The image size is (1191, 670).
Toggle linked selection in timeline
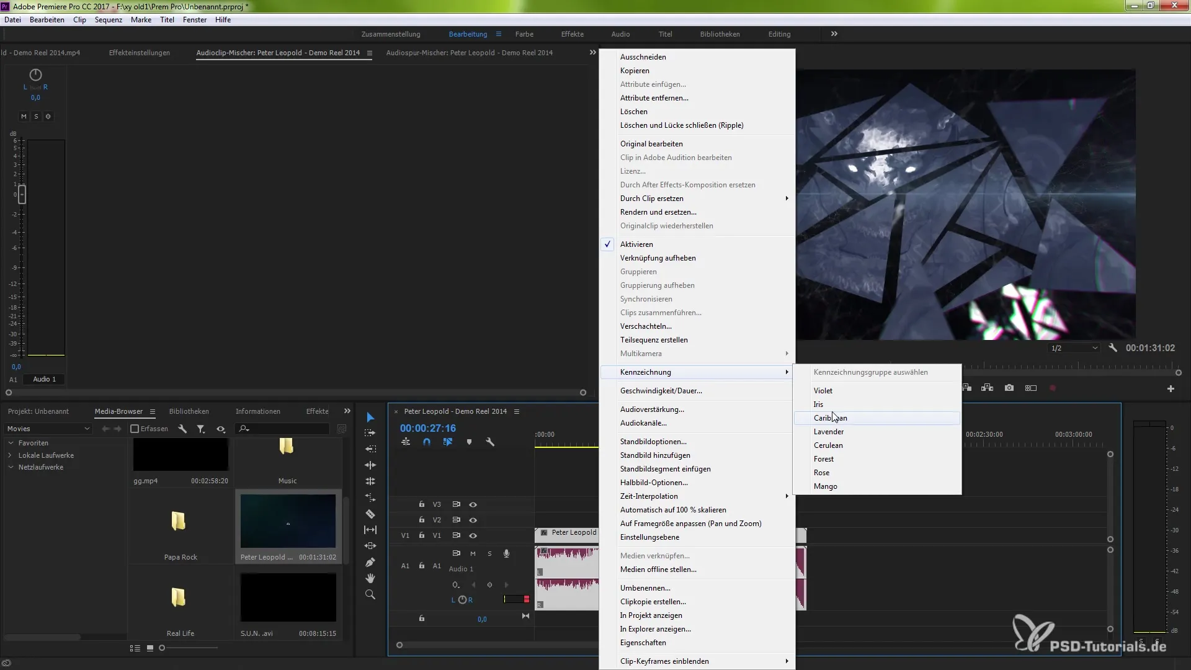click(448, 442)
